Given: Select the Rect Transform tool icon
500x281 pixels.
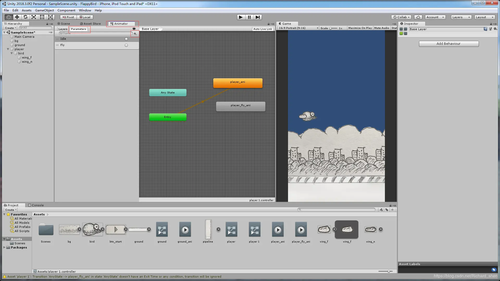Looking at the screenshot, I should (42, 17).
